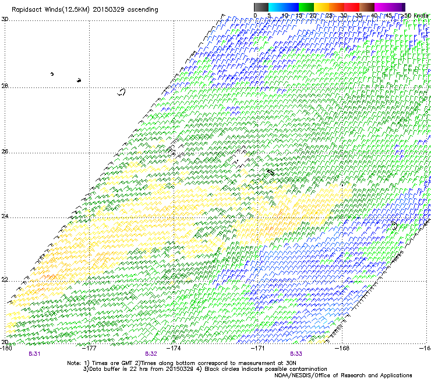Image resolution: width=431 pixels, height=379 pixels.
Task: Click the gray 0-5 knots color segment
Action: 261,7
